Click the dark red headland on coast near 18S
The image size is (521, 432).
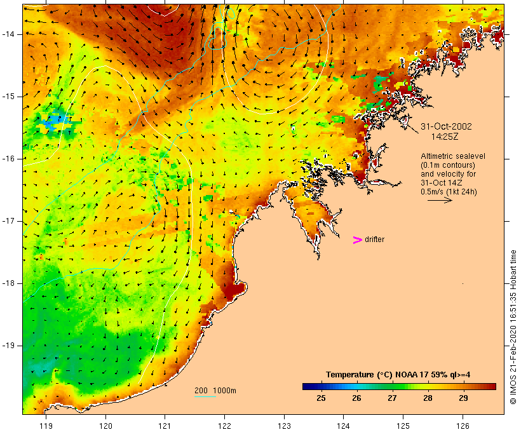pyautogui.click(x=234, y=290)
